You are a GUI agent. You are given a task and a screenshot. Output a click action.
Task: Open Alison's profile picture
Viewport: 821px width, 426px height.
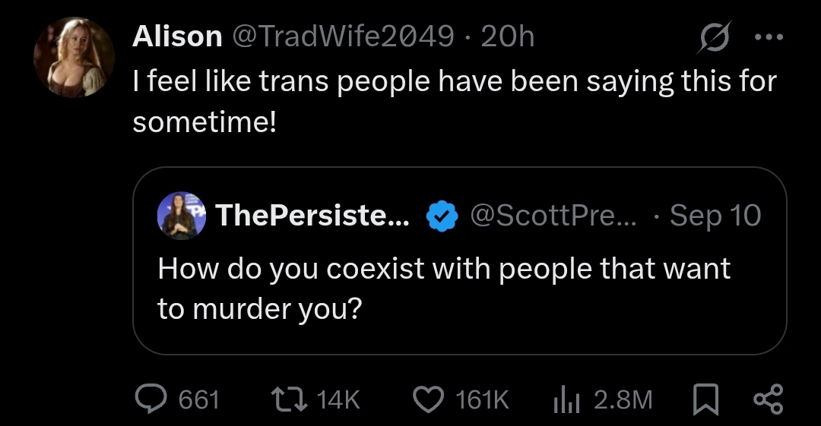pyautogui.click(x=74, y=58)
